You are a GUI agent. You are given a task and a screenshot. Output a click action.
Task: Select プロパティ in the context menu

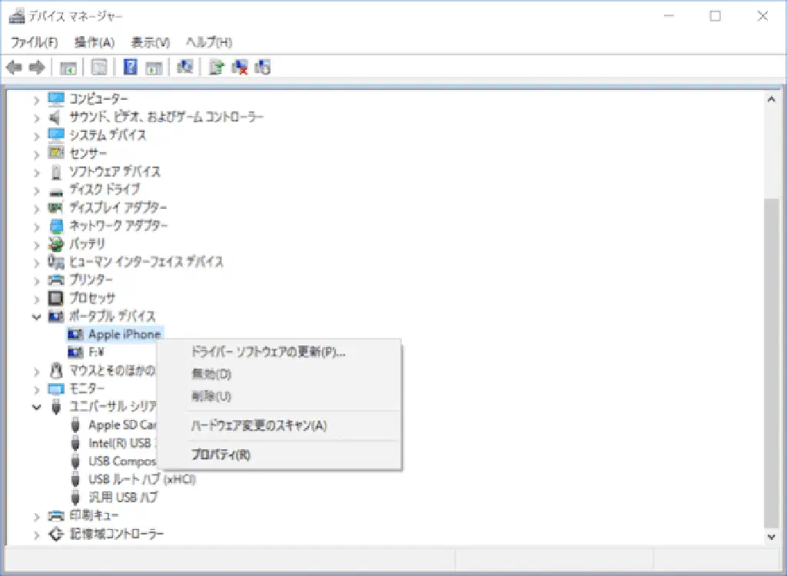pyautogui.click(x=221, y=455)
